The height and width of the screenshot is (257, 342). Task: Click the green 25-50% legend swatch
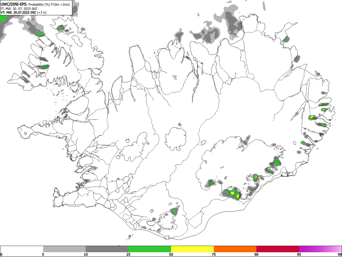click(150, 249)
